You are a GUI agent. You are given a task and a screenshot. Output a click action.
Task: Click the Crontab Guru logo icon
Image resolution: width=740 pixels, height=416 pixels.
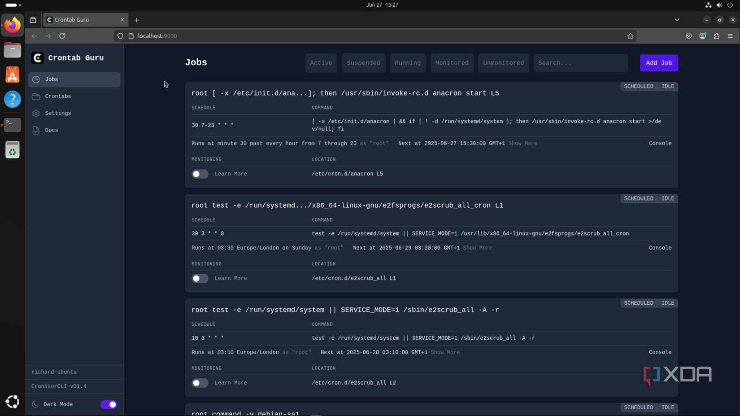point(37,57)
